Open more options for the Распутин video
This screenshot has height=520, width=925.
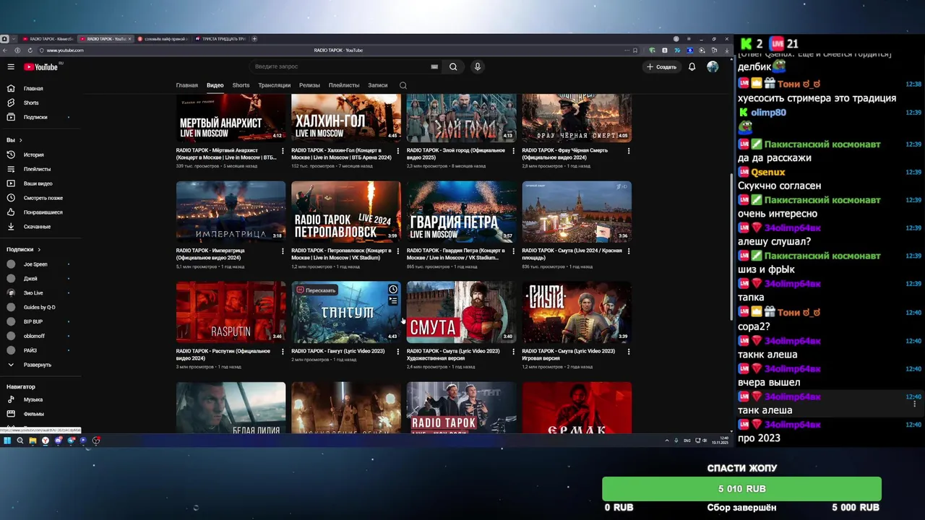(283, 352)
